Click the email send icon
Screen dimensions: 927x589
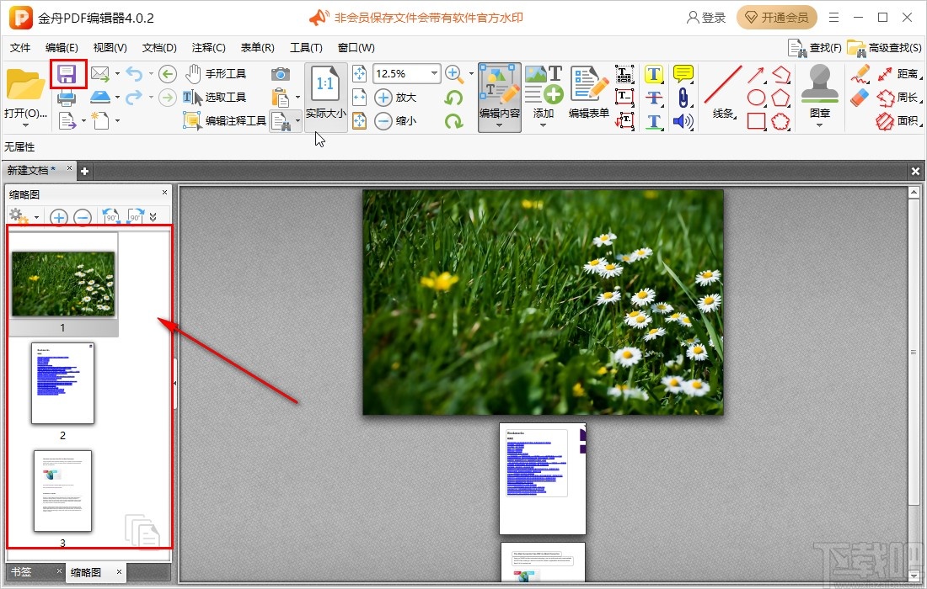pos(100,74)
